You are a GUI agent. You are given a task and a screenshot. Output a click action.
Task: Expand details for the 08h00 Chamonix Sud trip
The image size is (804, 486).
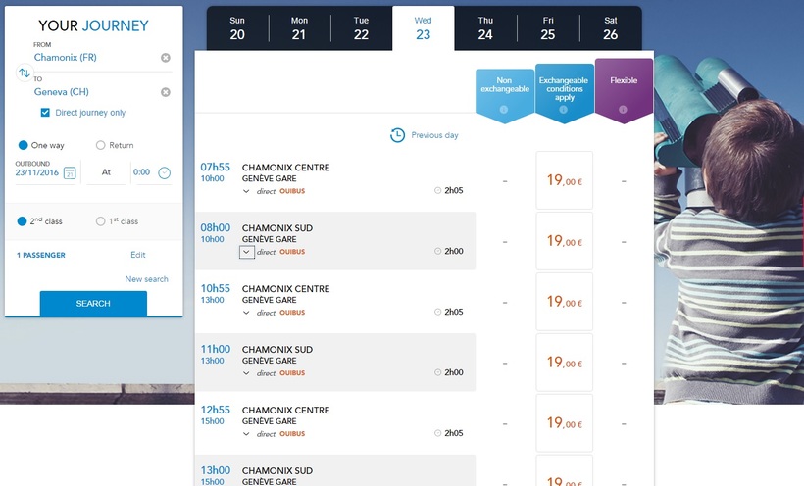[x=246, y=252]
